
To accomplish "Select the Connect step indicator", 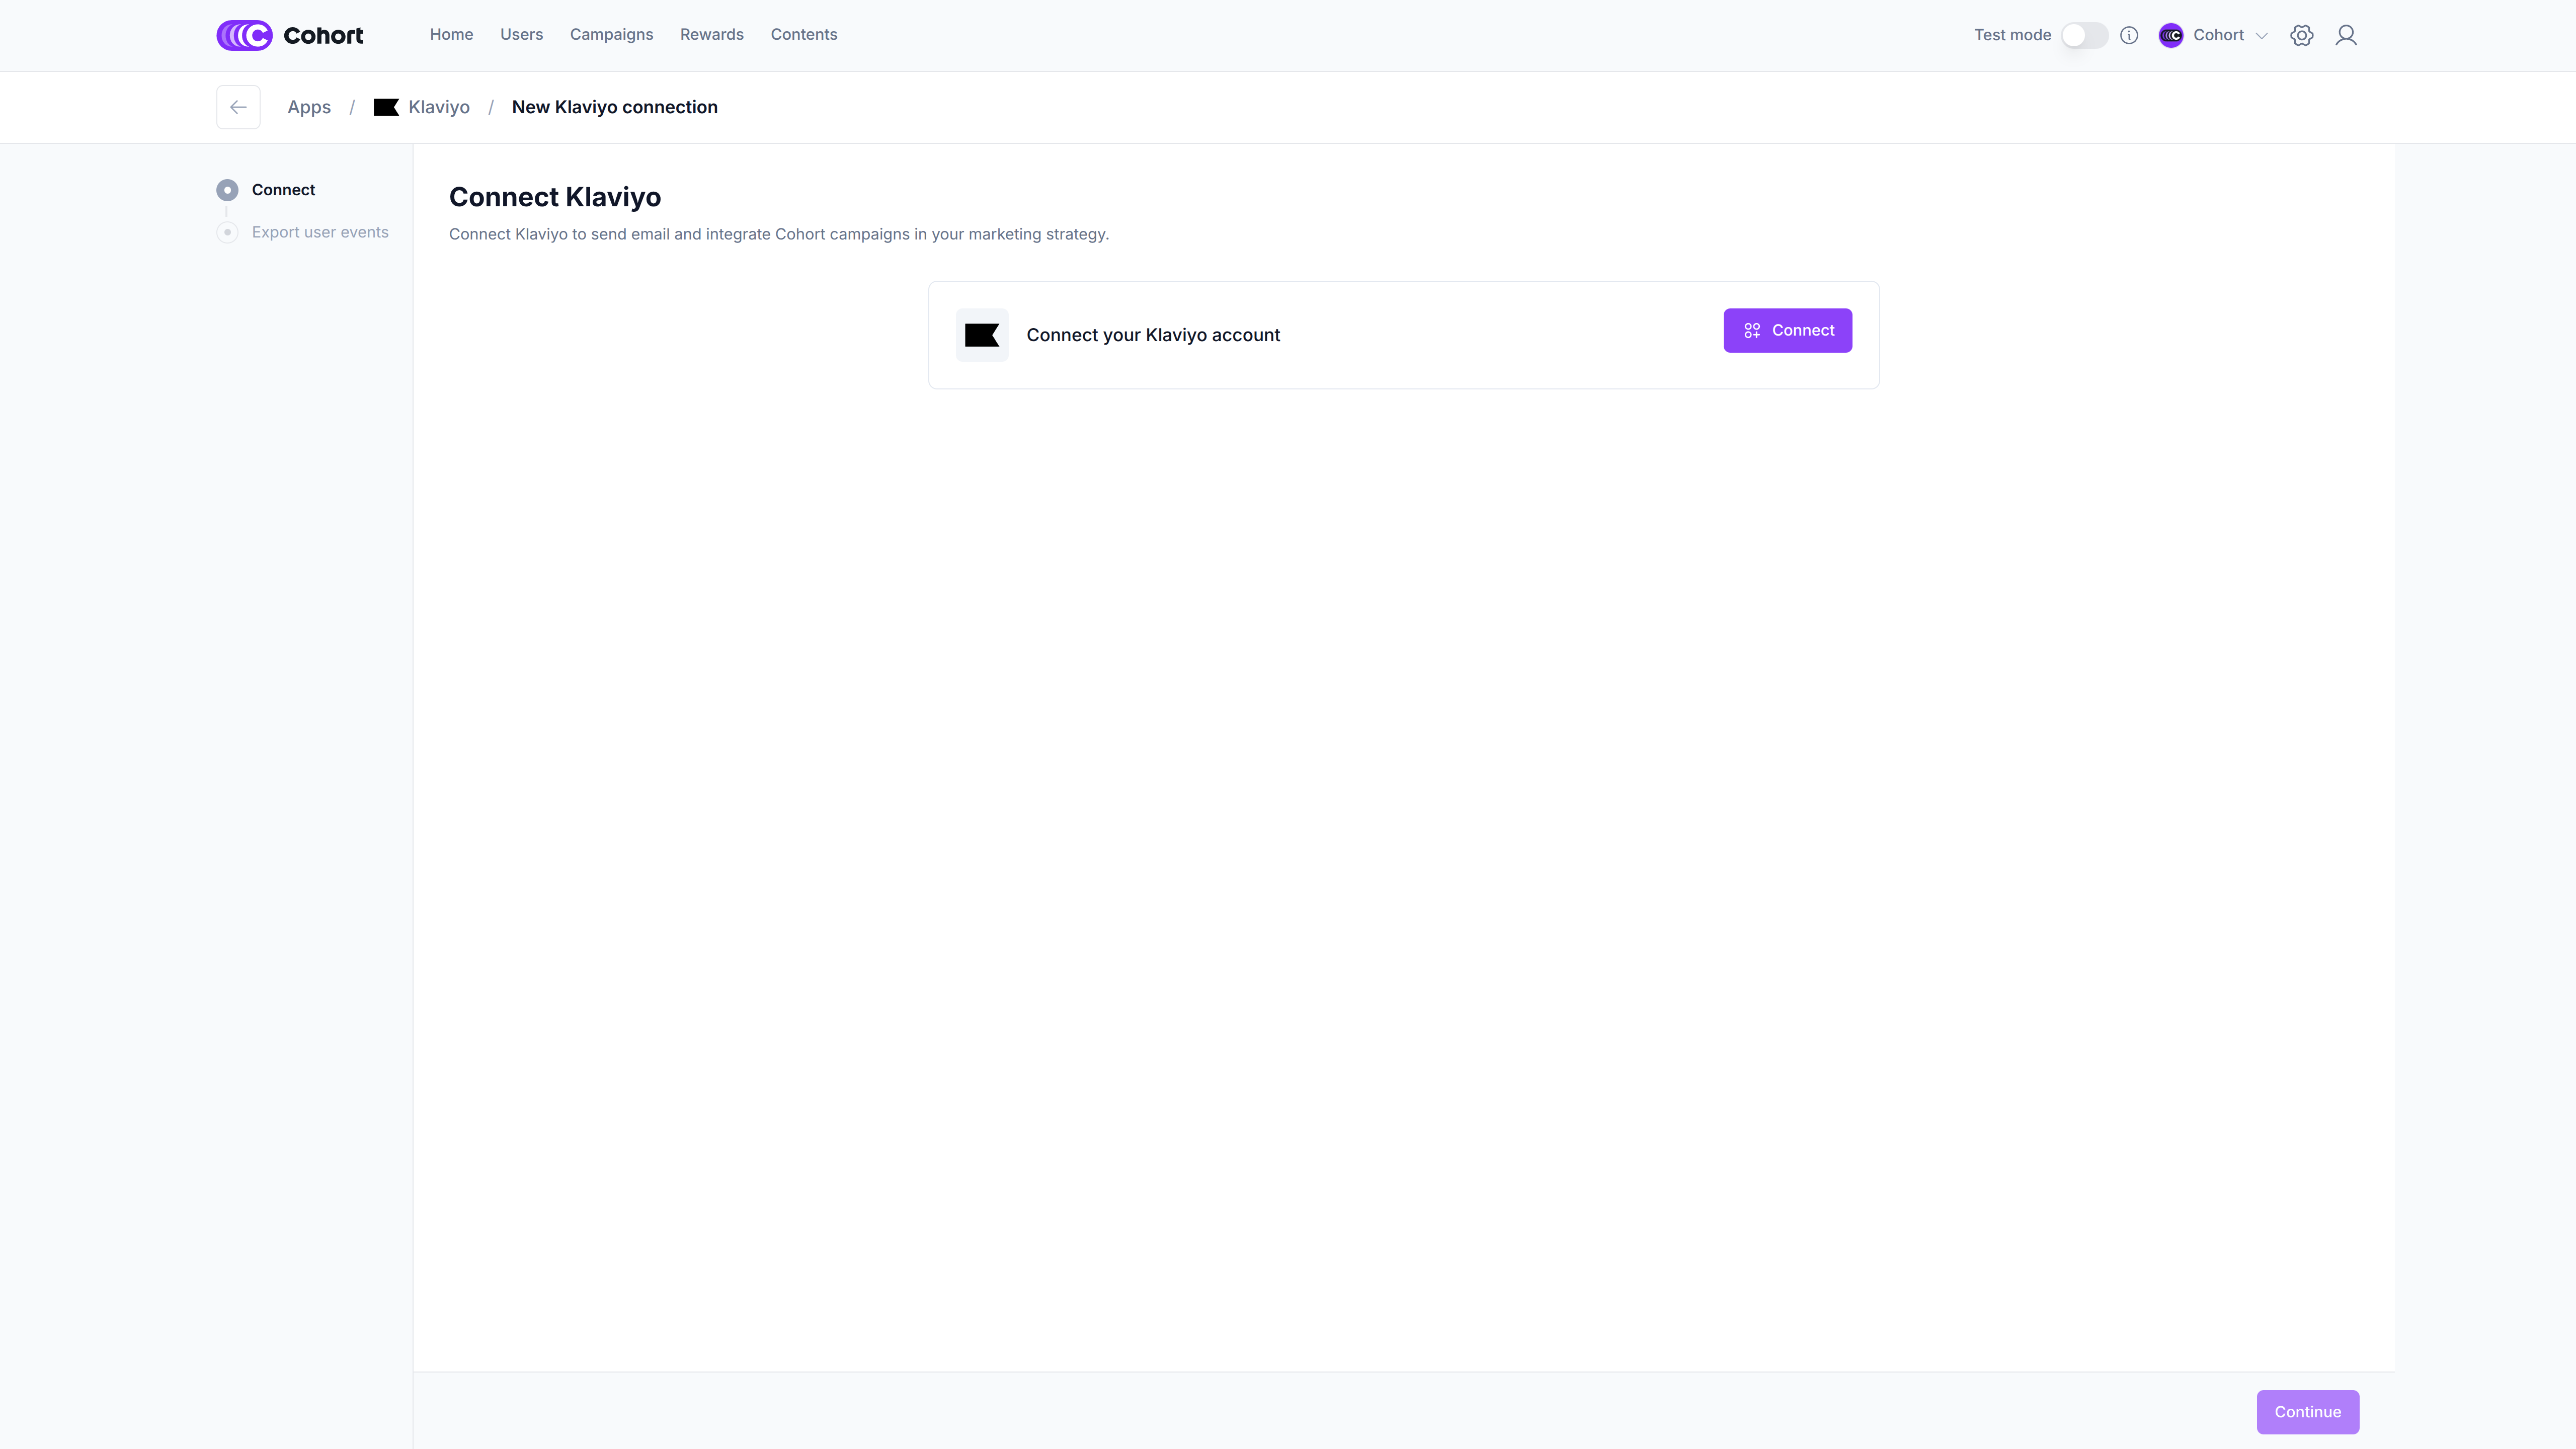I will pyautogui.click(x=227, y=190).
